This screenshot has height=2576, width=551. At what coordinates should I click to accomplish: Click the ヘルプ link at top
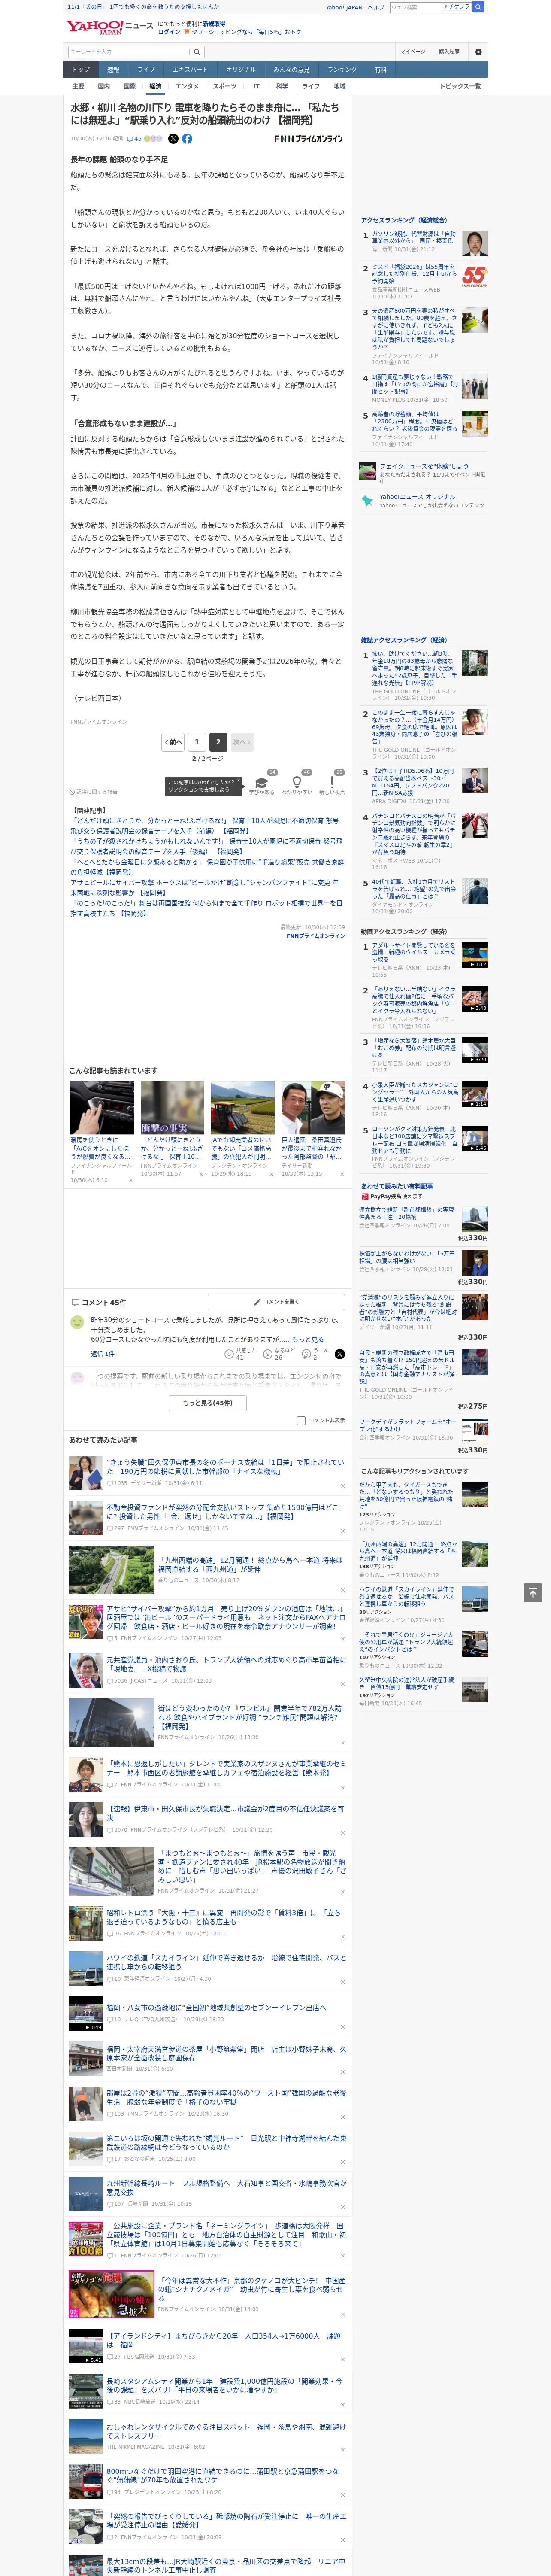(375, 7)
